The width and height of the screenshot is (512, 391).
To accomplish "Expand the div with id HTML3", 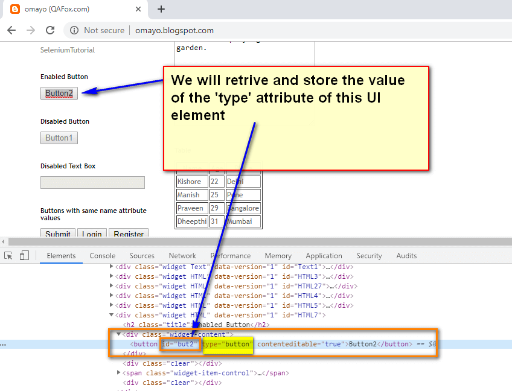I will tap(111, 276).
